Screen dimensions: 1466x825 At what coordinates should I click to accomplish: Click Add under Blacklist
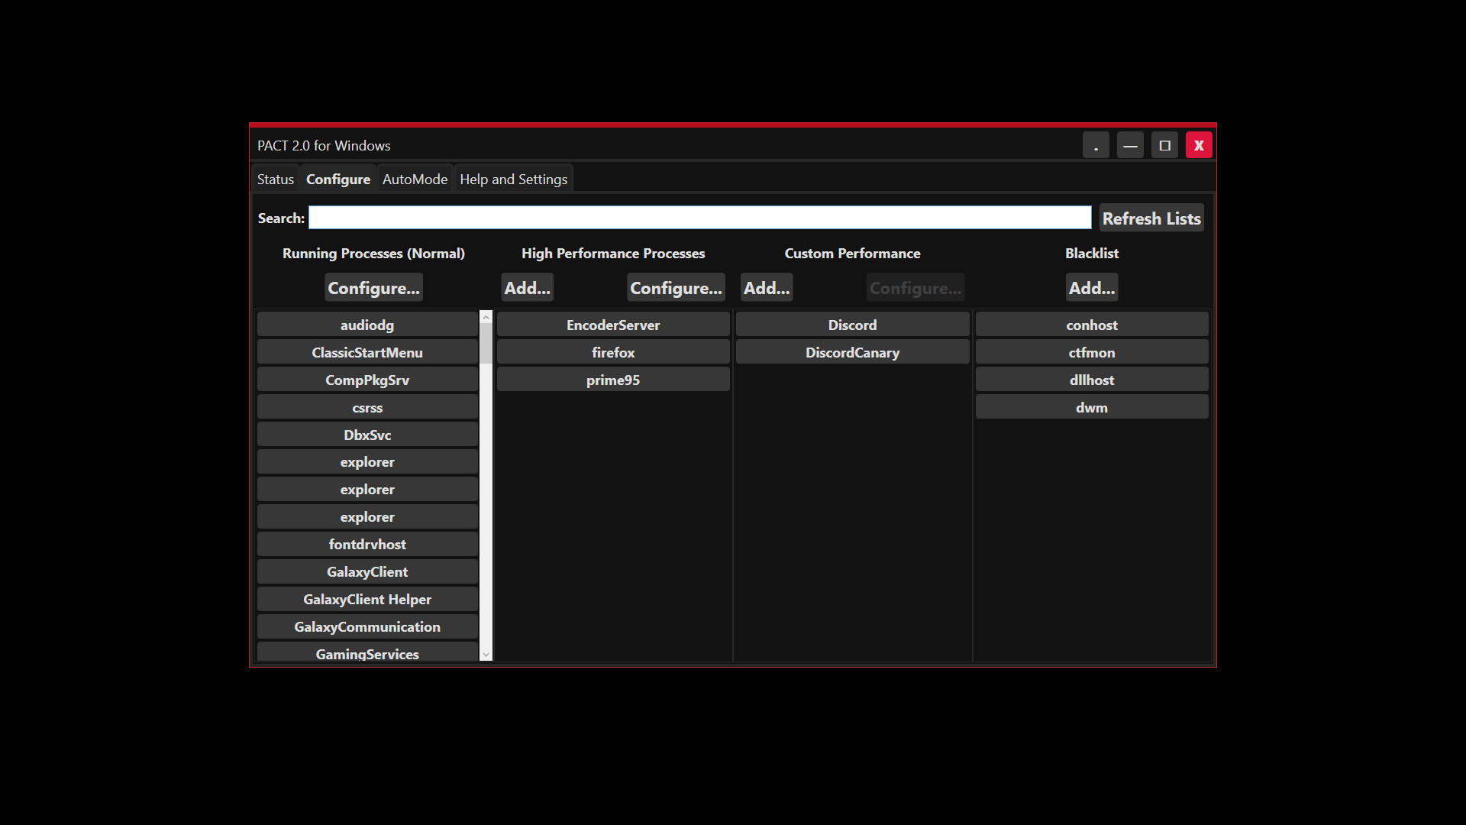tap(1091, 288)
